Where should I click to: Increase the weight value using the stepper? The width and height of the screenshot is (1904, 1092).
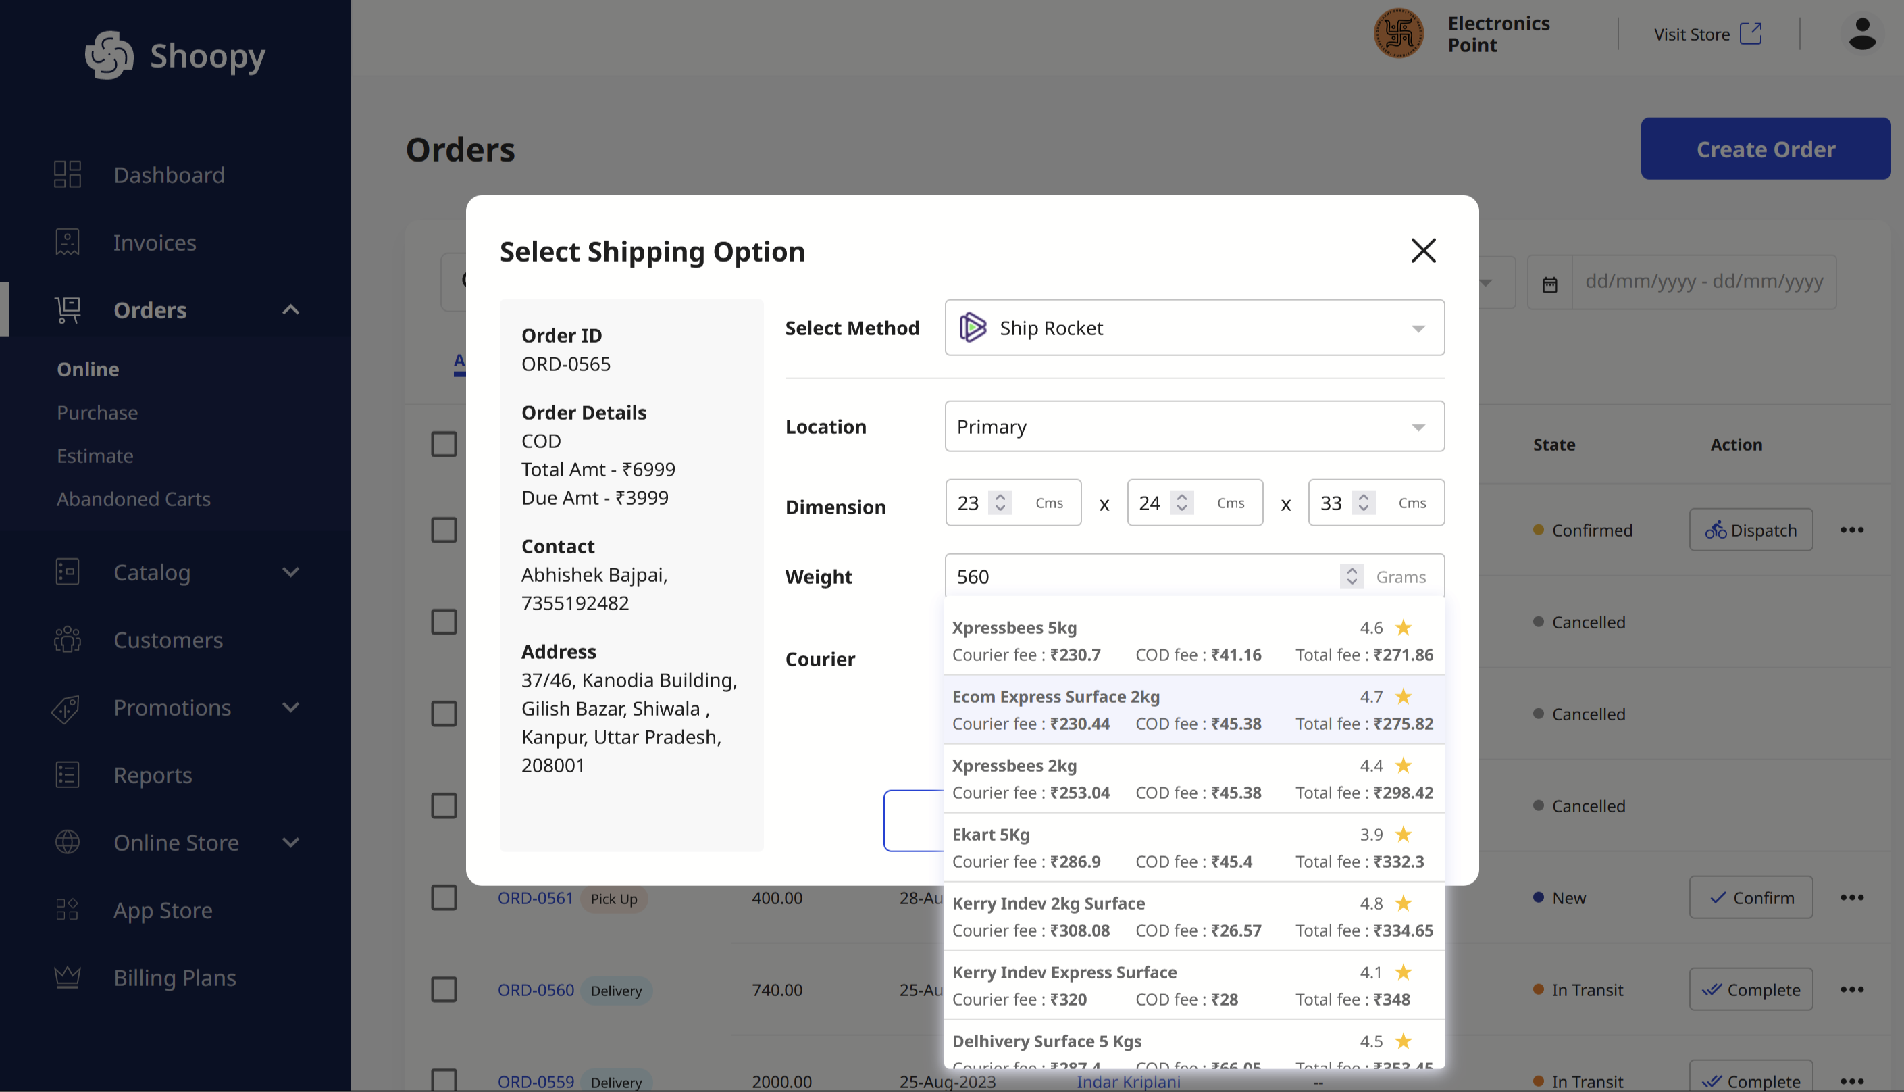1351,571
